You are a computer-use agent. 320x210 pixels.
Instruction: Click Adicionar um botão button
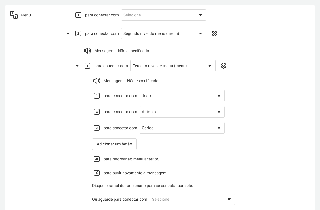(x=114, y=144)
